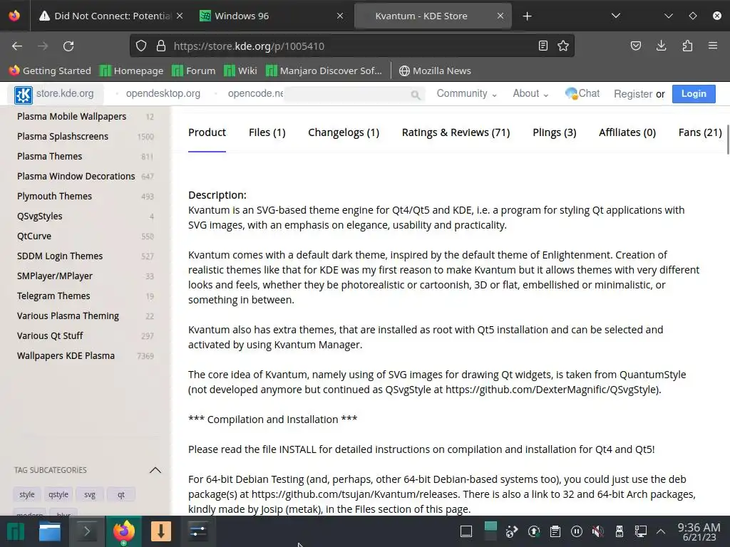This screenshot has width=730, height=547.
Task: Close the Windows 96 tab
Action: 340,16
